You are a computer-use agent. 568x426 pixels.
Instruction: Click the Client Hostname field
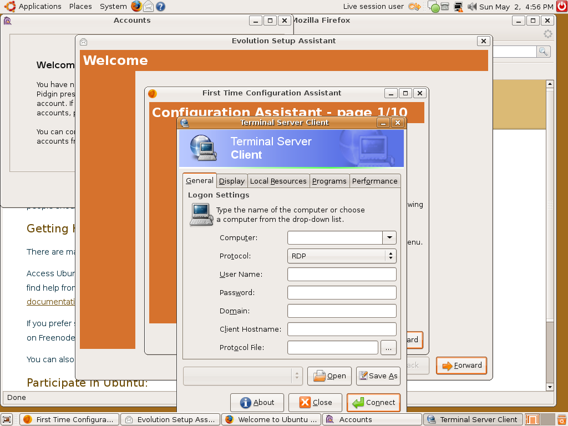point(342,329)
